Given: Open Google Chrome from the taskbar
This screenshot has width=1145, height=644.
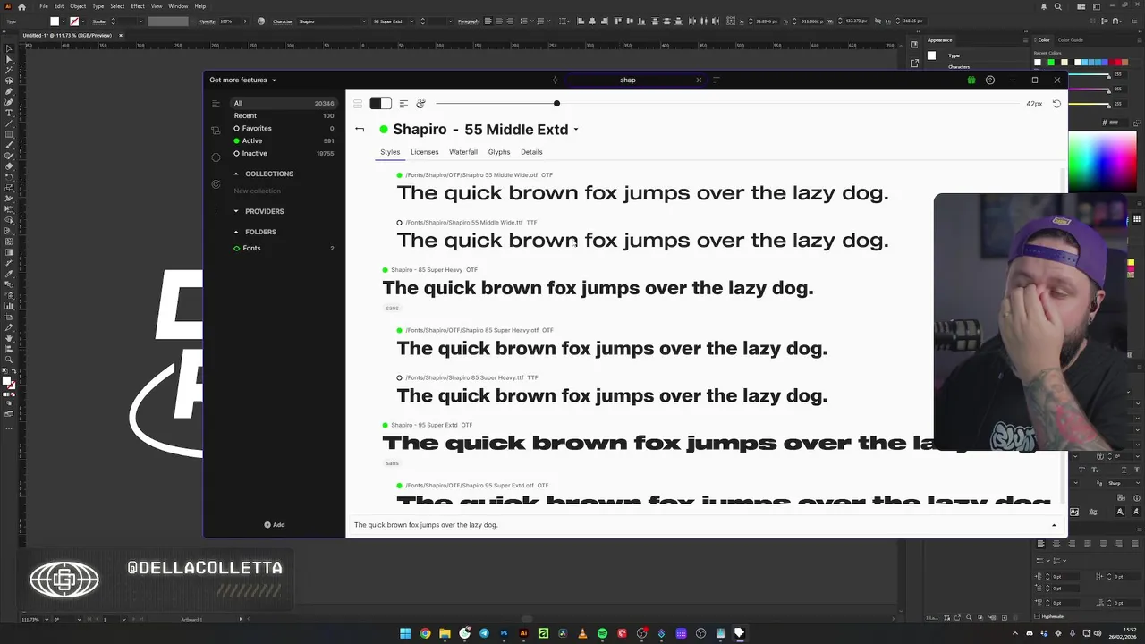Looking at the screenshot, I should point(425,633).
